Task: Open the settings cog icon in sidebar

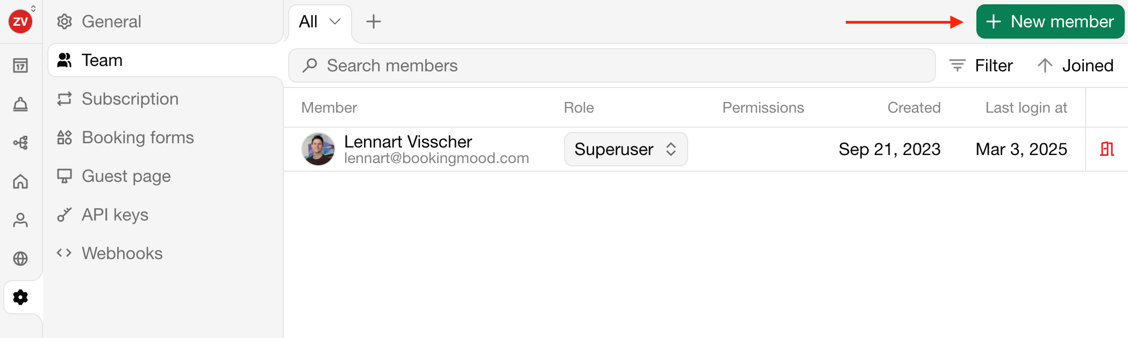Action: tap(20, 297)
